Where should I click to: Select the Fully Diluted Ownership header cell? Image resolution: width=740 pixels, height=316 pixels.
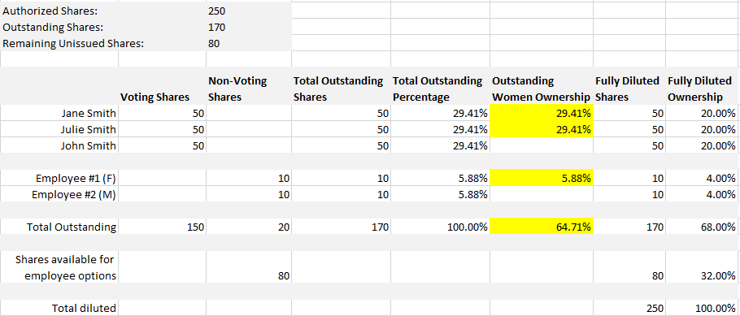coord(702,89)
